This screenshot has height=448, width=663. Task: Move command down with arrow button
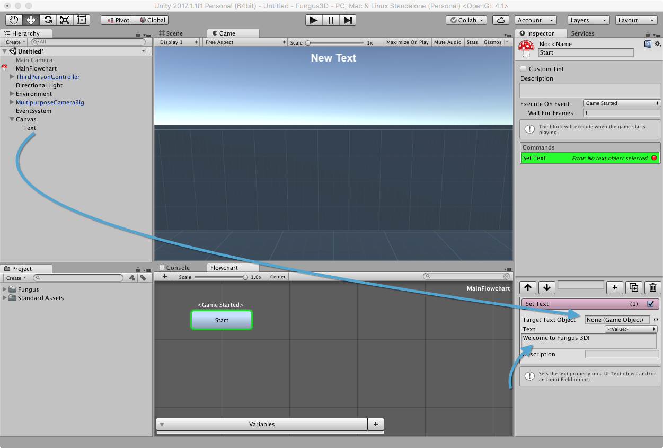547,287
